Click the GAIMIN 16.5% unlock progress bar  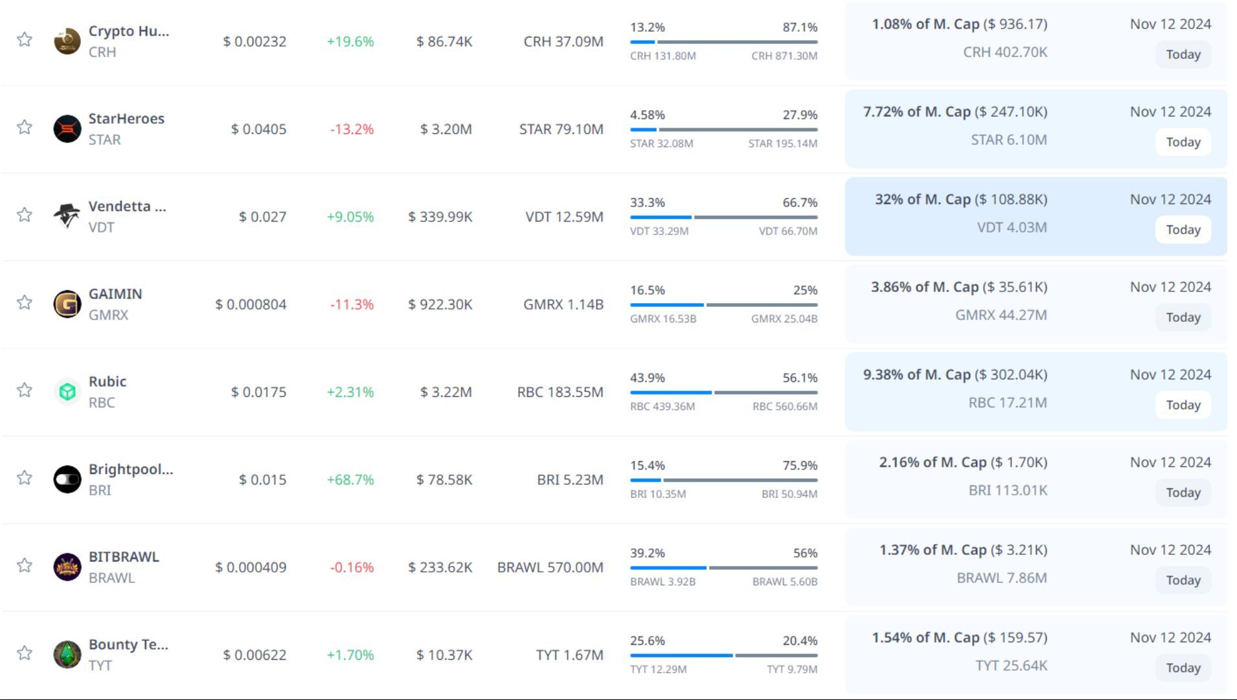[723, 305]
